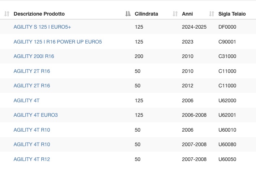Open AGILITY 125 I R16 POWER UP EURO5

[x=57, y=42]
